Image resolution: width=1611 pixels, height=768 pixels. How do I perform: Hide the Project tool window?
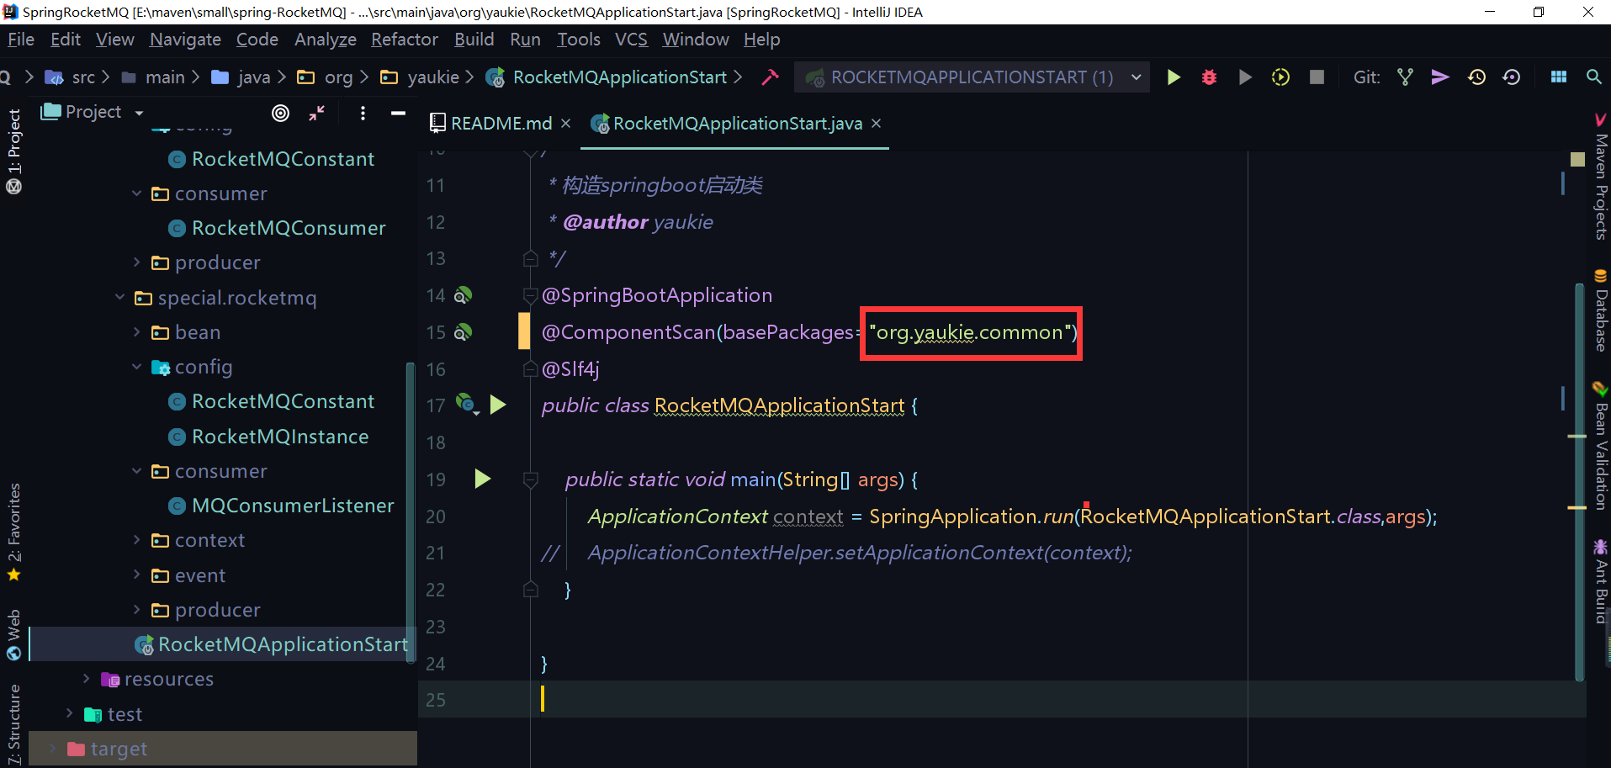coord(398,113)
